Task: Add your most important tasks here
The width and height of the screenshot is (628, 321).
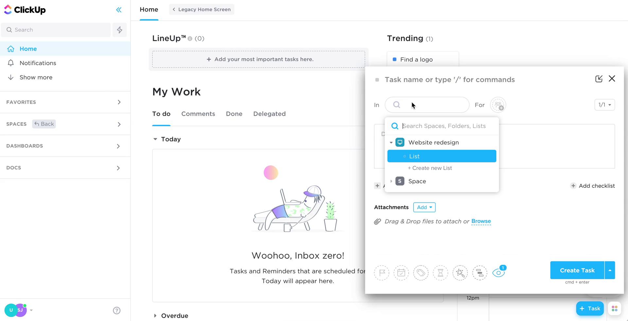Action: click(259, 59)
